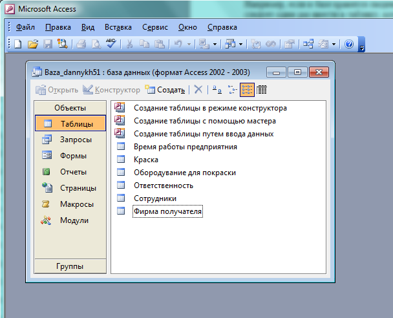This screenshot has height=318, width=393.
Task: Click the Объекты header button
Action: [x=70, y=108]
